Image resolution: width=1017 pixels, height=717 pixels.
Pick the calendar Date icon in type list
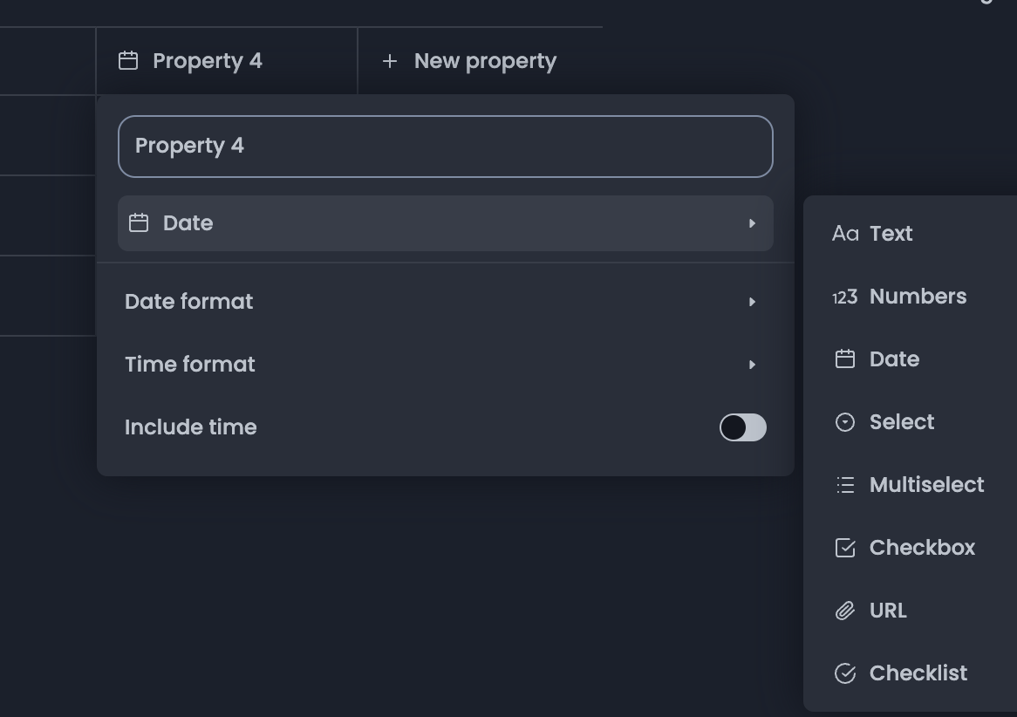(844, 358)
